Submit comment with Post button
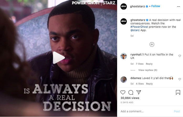Image resolution: width=183 pixels, height=117 pixels. coord(177,111)
